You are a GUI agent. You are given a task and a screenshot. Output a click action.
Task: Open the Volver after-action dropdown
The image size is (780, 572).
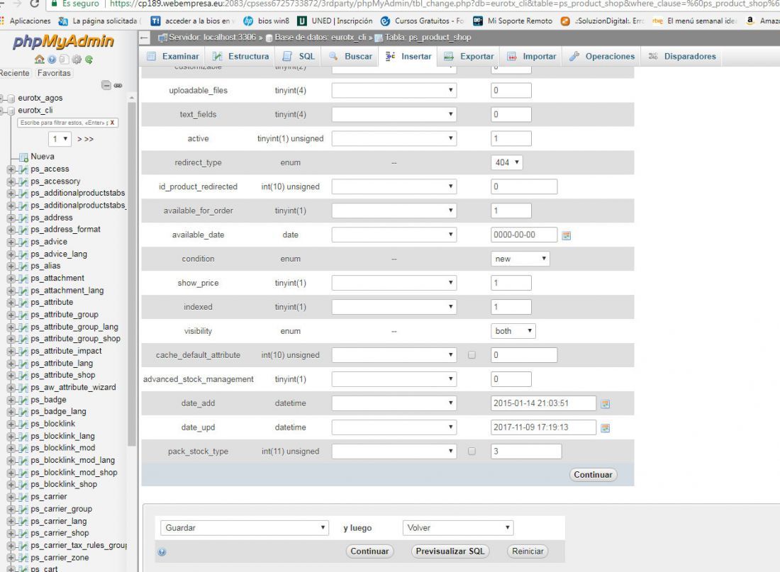point(457,528)
